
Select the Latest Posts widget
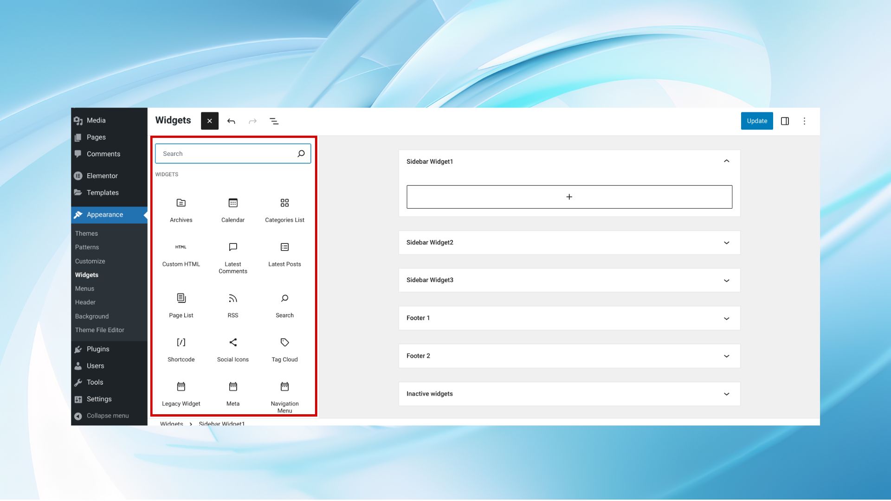point(284,254)
